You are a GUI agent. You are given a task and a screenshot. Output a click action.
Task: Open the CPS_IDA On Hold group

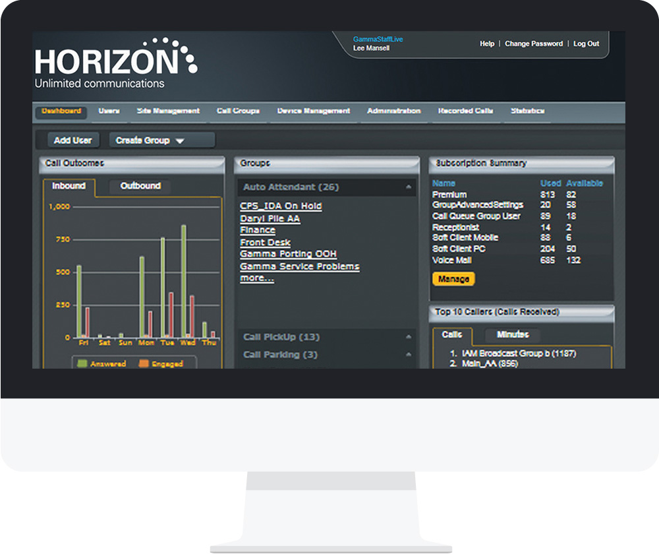[x=281, y=206]
